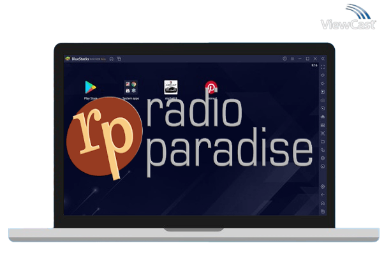Open the multi-instance manager icon
Image resolution: width=384 pixels, height=264 pixels.
[x=323, y=150]
